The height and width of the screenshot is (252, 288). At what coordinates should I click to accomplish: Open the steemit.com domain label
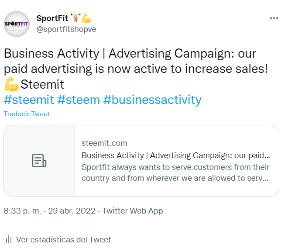point(104,143)
